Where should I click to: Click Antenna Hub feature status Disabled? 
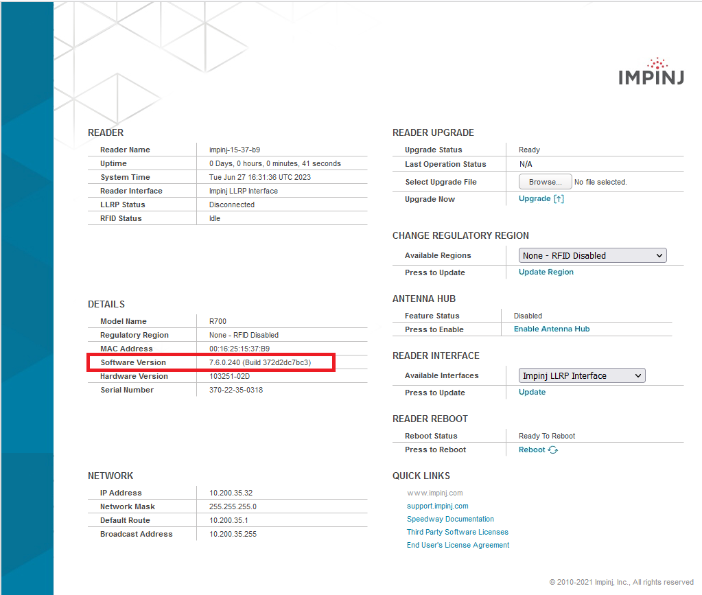[x=528, y=316]
